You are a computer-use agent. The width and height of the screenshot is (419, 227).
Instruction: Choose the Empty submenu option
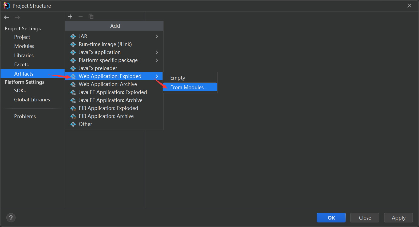click(178, 78)
